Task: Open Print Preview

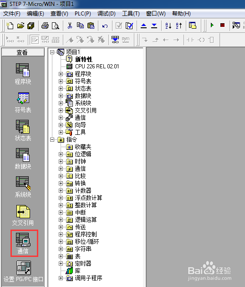Action: (55, 26)
